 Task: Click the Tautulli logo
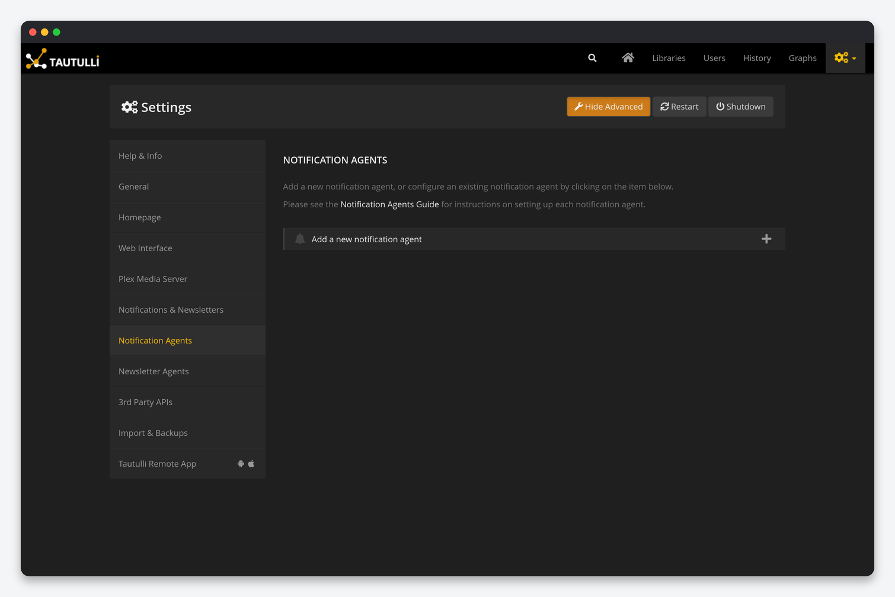[63, 59]
